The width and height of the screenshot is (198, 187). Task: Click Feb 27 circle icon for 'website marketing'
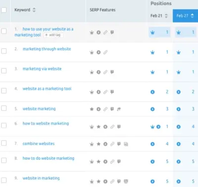click(179, 109)
